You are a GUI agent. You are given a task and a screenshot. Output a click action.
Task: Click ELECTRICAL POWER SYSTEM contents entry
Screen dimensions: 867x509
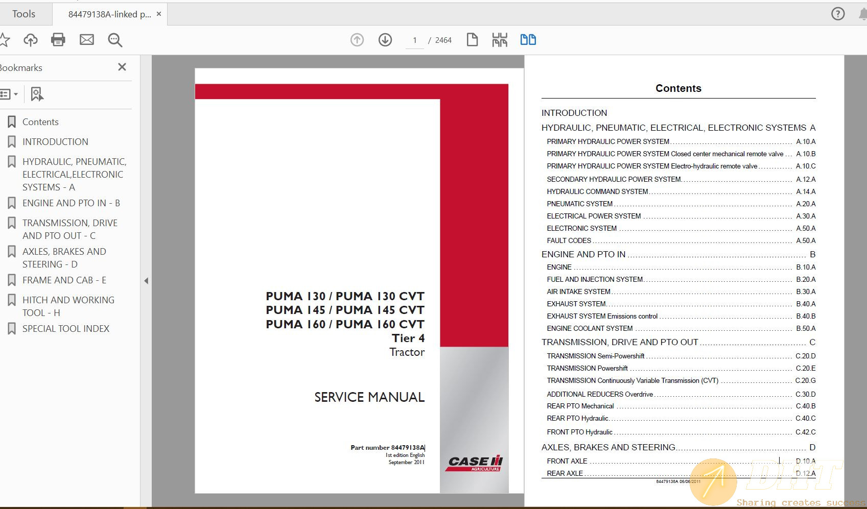(681, 216)
